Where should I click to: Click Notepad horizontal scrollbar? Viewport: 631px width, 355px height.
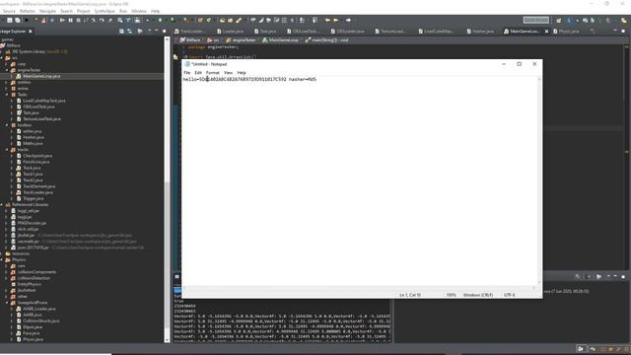coord(358,288)
